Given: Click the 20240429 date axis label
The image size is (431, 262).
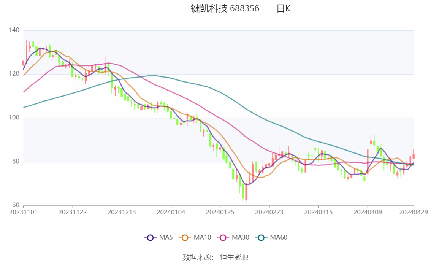Looking at the screenshot, I should [414, 212].
